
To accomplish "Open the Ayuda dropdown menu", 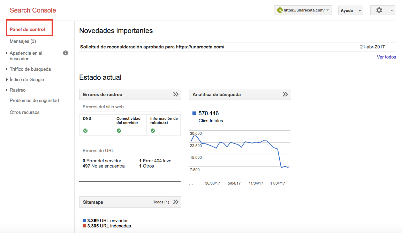I will [x=350, y=10].
